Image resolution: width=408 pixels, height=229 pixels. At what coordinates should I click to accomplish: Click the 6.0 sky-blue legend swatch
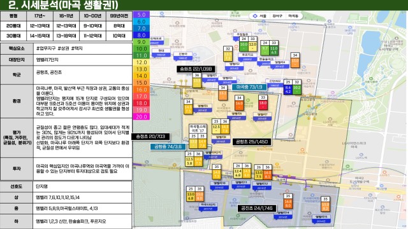[x=142, y=22]
